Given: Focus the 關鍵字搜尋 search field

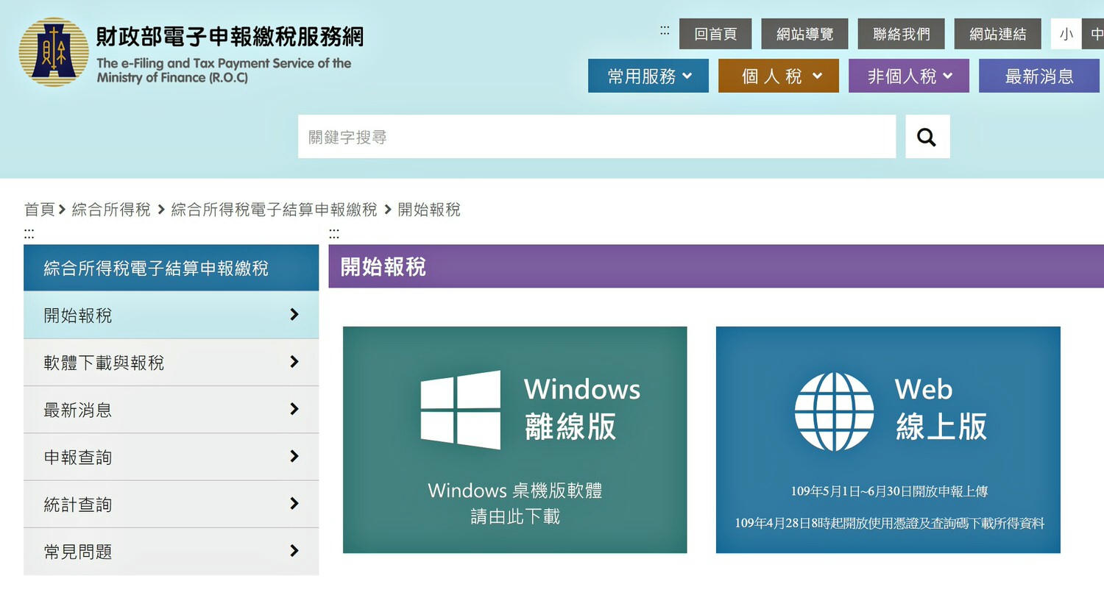Looking at the screenshot, I should pyautogui.click(x=597, y=136).
